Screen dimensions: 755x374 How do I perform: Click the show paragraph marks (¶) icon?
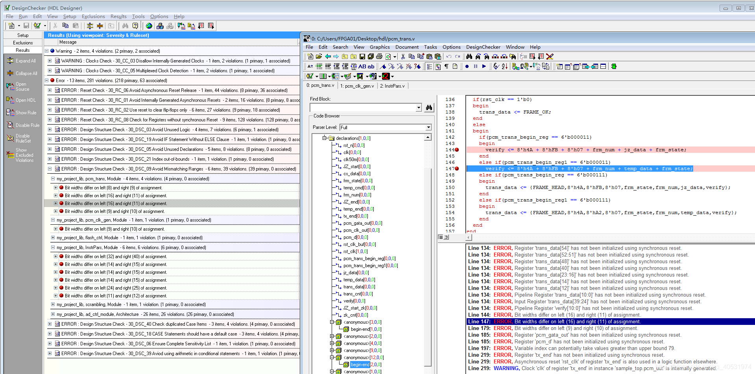(x=447, y=66)
